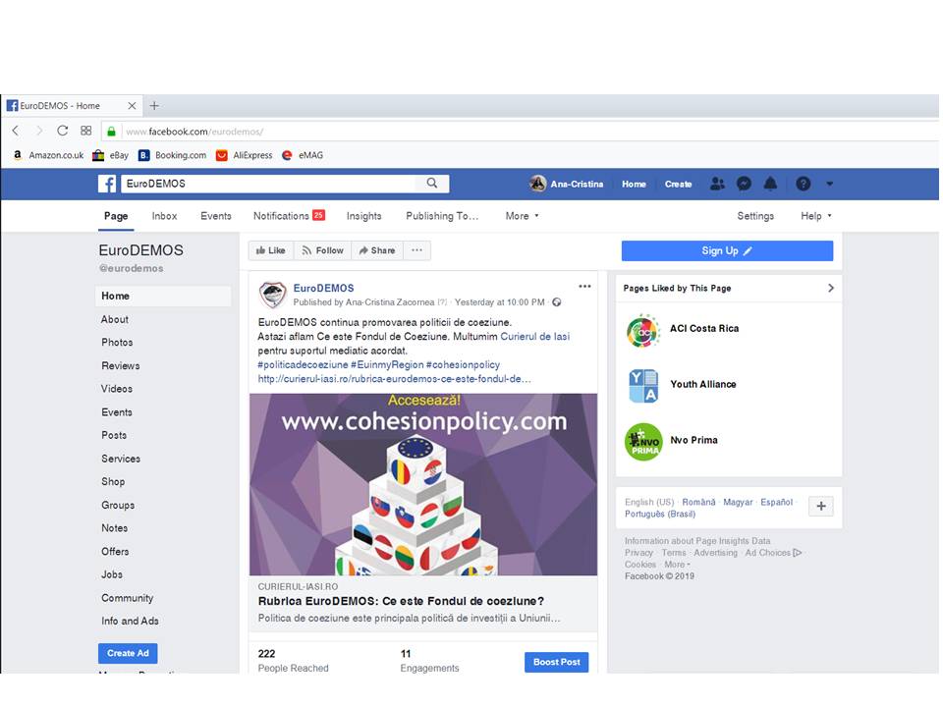943x707 pixels.
Task: Open Videos in the left sidebar
Action: coord(117,389)
